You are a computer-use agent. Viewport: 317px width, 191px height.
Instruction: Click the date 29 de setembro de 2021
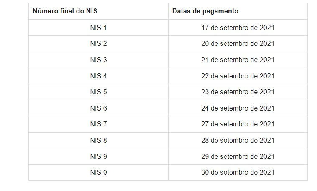coord(238,156)
